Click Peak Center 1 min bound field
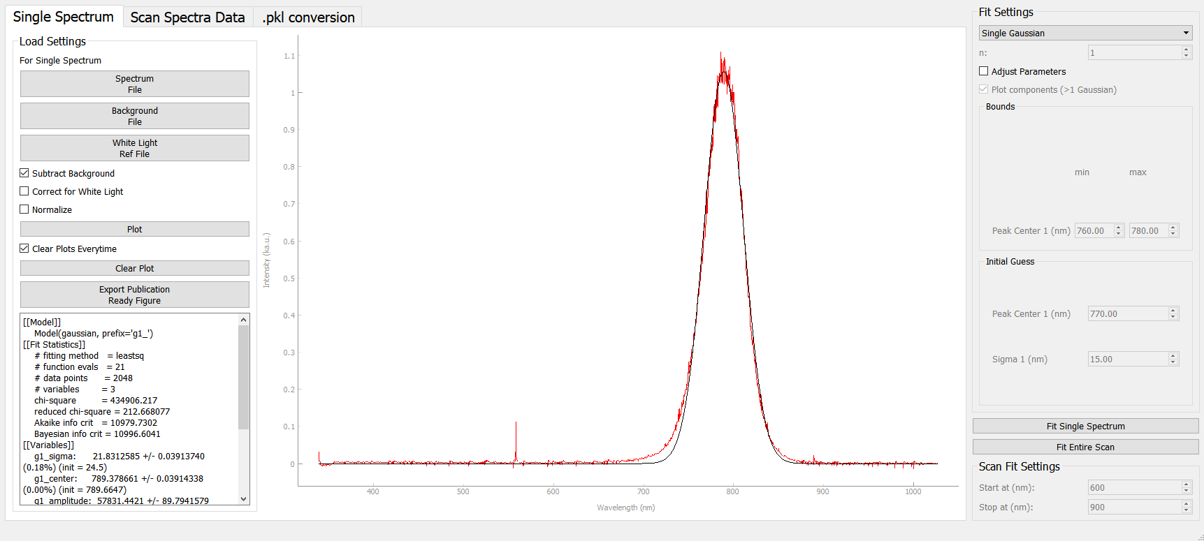The height and width of the screenshot is (541, 1204). [1094, 230]
